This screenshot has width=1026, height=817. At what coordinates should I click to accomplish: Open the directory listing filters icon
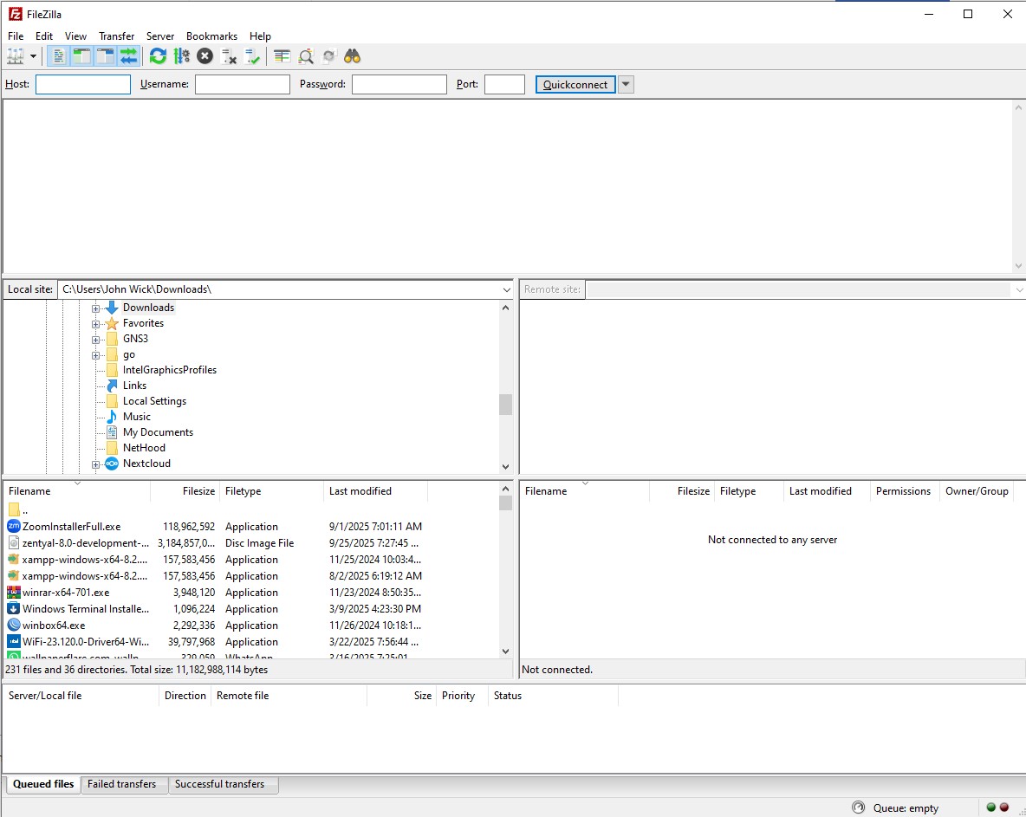click(282, 56)
